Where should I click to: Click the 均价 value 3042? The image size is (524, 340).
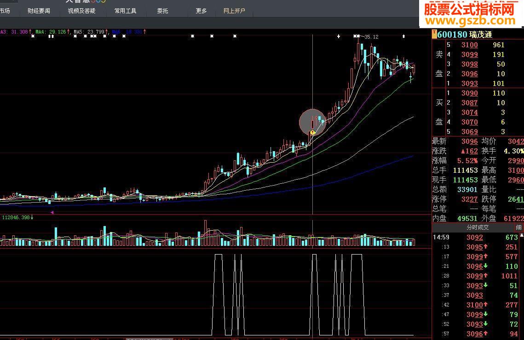click(x=516, y=142)
